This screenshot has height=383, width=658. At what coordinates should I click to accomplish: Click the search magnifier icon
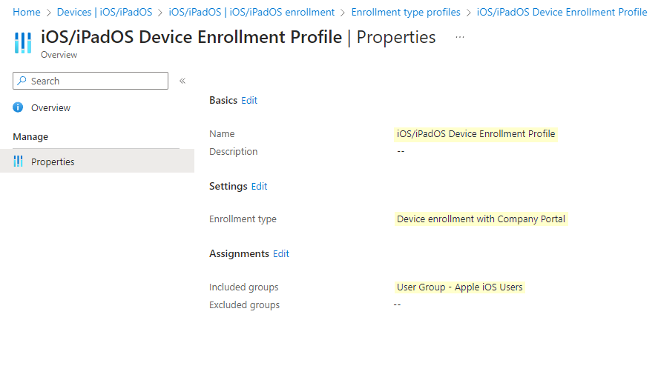(x=22, y=81)
